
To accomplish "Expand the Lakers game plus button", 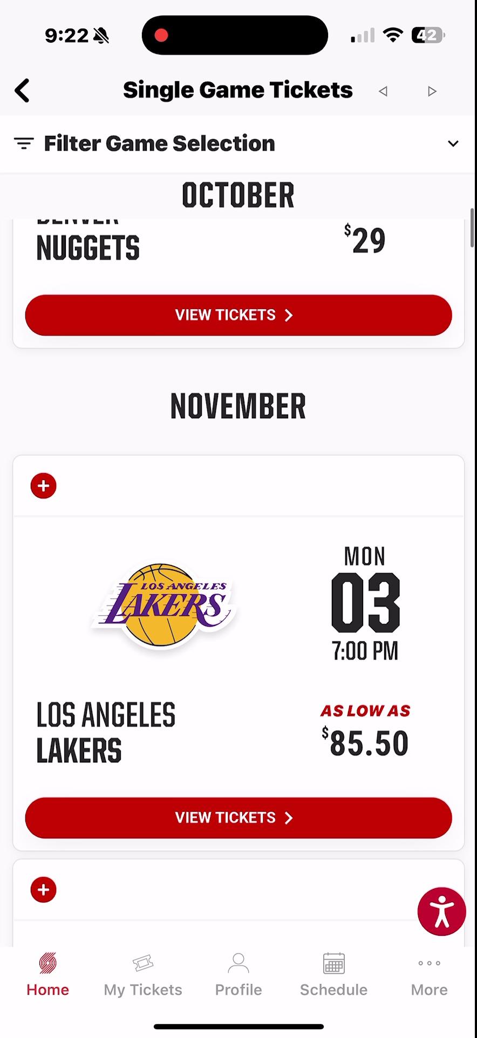I will coord(44,485).
